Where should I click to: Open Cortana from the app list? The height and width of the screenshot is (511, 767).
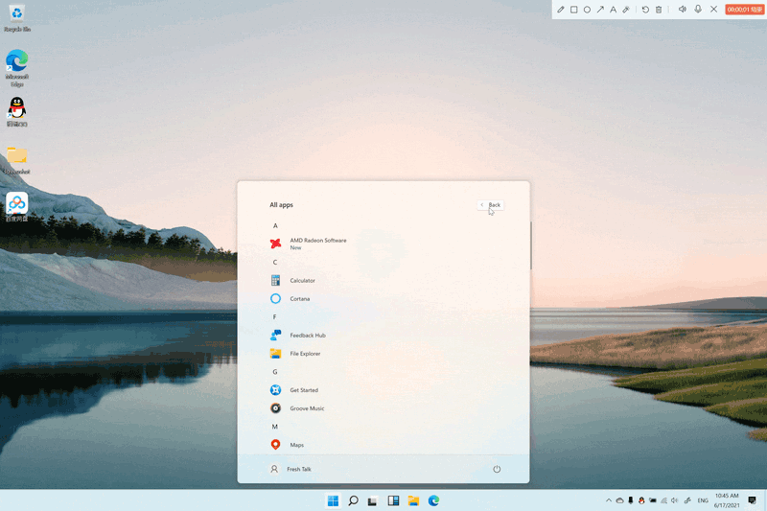pos(290,298)
